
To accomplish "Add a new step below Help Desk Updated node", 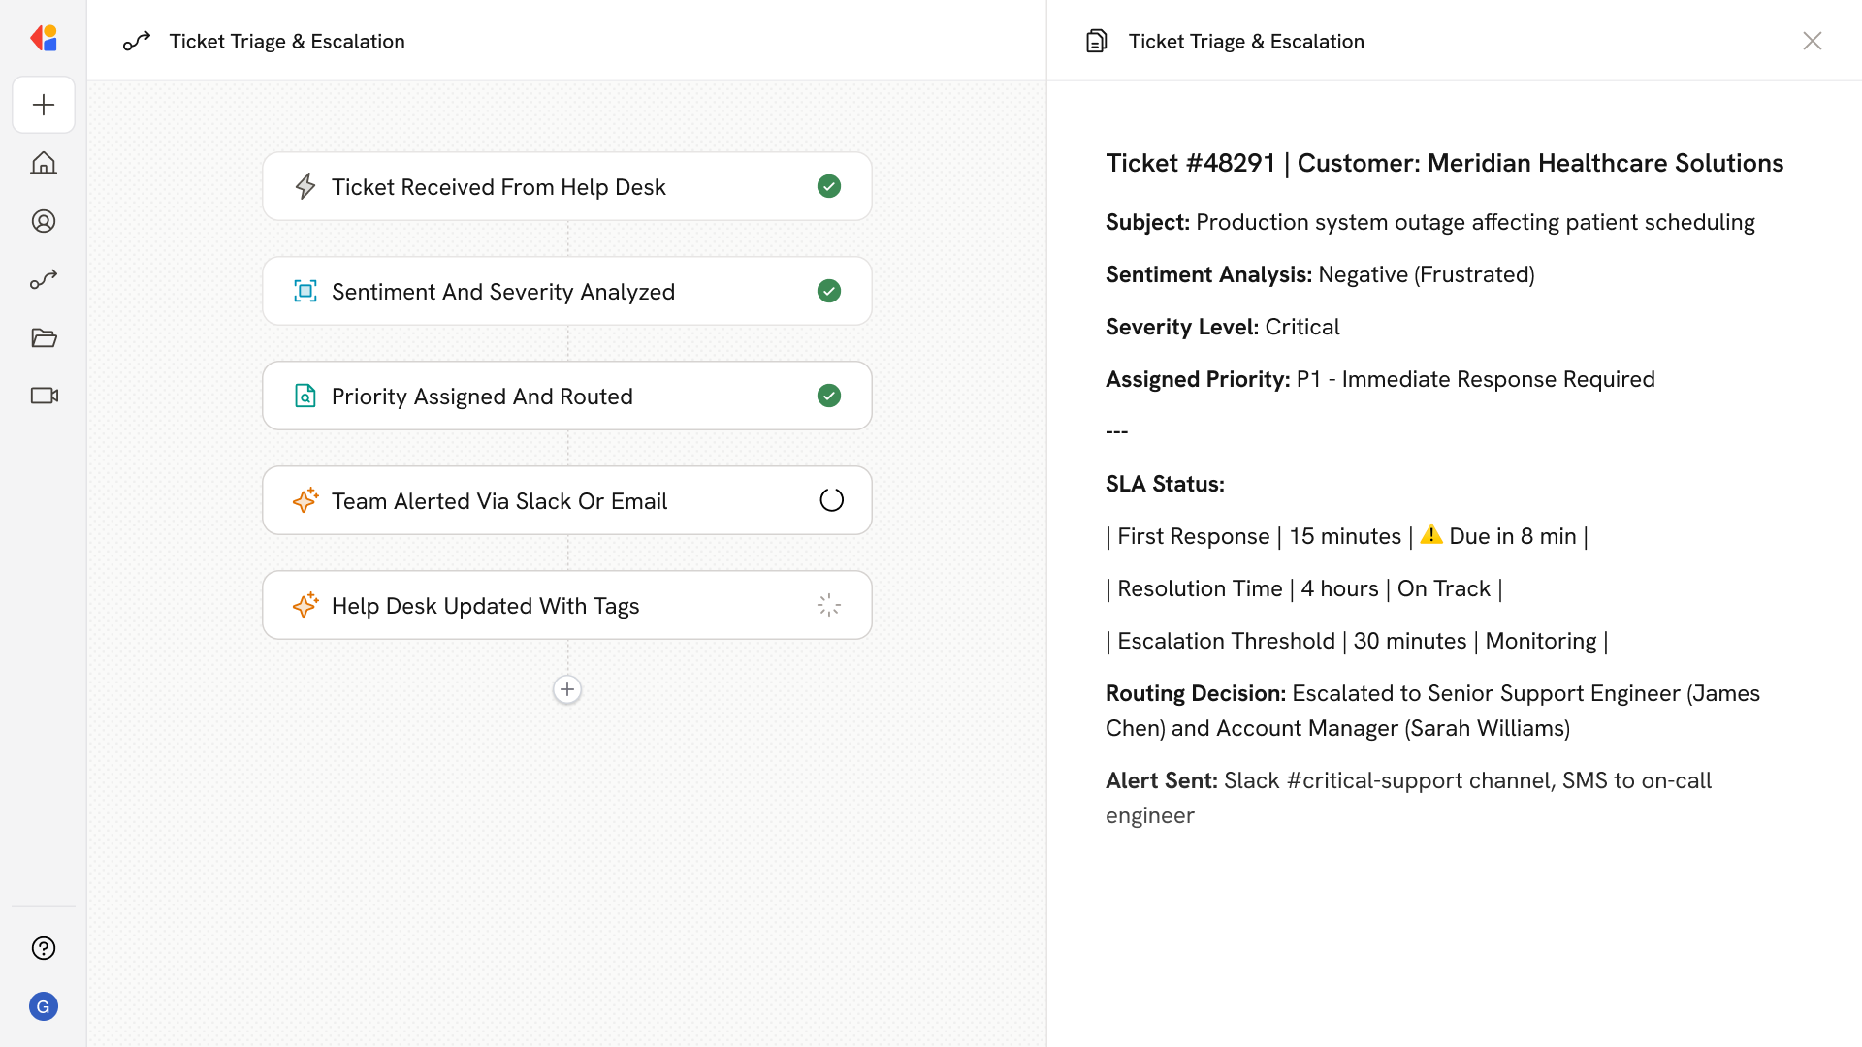I will (x=566, y=689).
